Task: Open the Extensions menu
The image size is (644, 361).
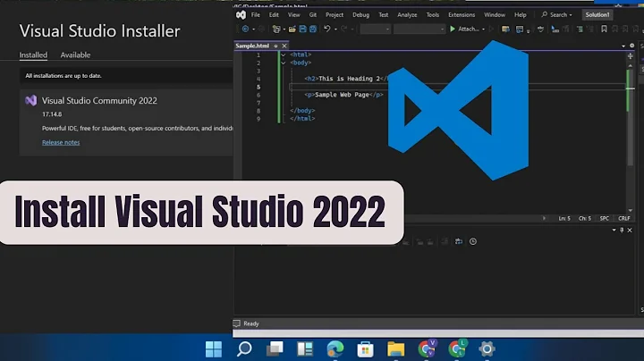Action: point(462,15)
